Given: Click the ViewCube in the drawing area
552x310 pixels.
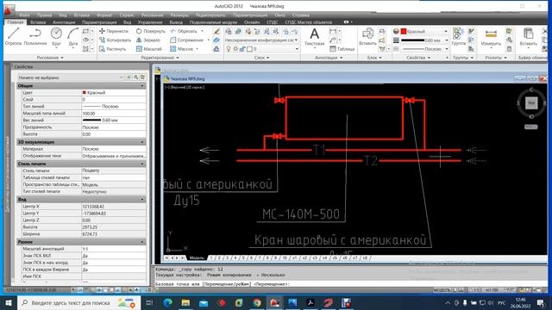Looking at the screenshot, I should click(531, 103).
